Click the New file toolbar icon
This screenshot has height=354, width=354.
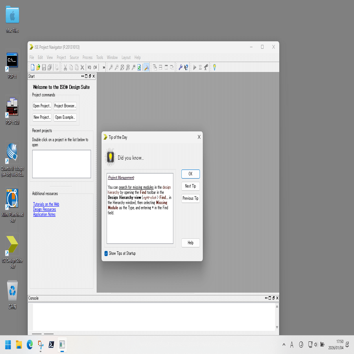coord(33,67)
